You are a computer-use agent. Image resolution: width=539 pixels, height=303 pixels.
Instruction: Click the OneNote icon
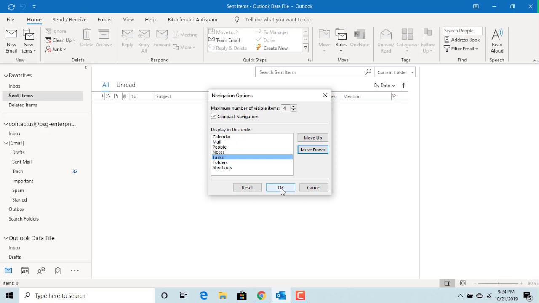359,38
